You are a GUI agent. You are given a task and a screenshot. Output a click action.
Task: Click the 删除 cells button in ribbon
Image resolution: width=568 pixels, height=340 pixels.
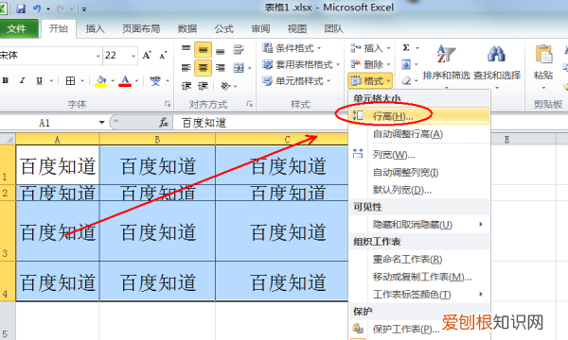(370, 64)
